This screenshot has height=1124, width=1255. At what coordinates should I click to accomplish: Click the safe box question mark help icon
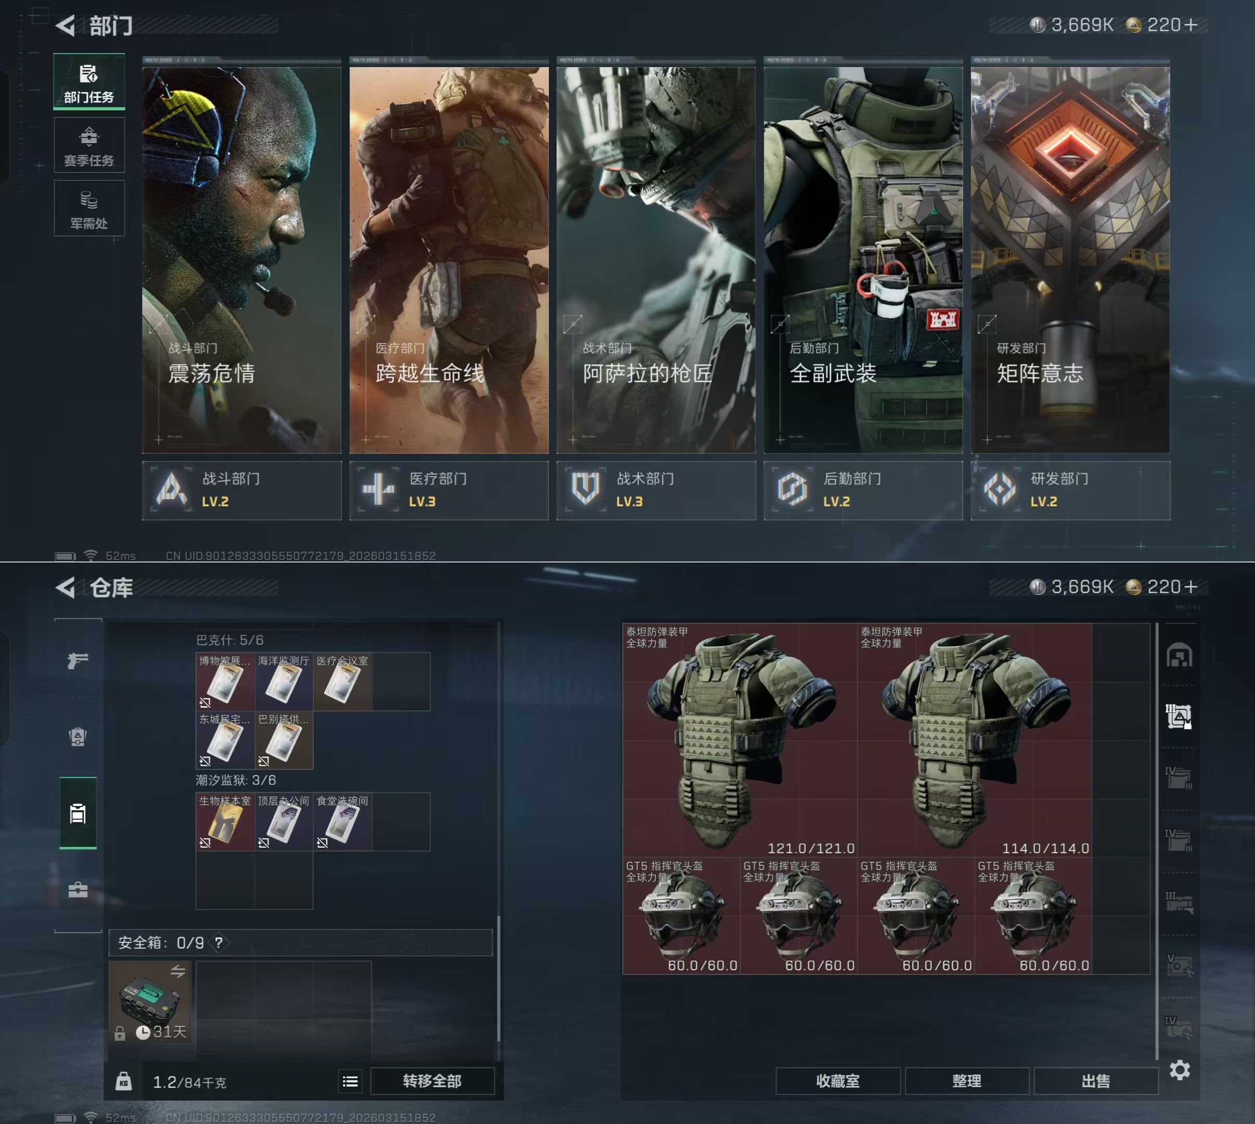(219, 942)
